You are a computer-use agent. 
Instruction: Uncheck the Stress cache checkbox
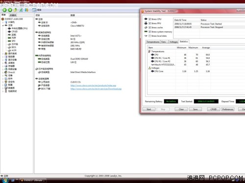[x=149, y=27]
